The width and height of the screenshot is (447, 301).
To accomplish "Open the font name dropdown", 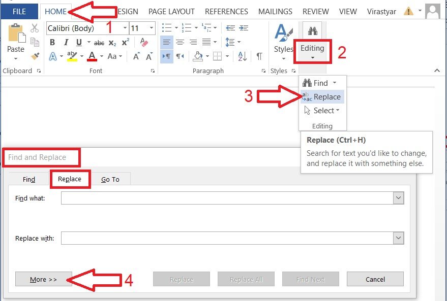I will (x=125, y=28).
